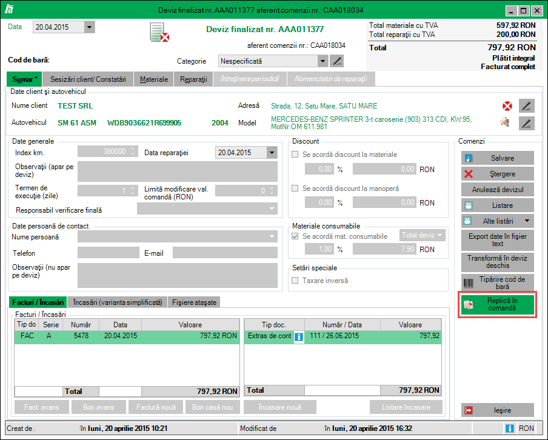The image size is (548, 440).
Task: Click the Listare button
Action: [497, 205]
